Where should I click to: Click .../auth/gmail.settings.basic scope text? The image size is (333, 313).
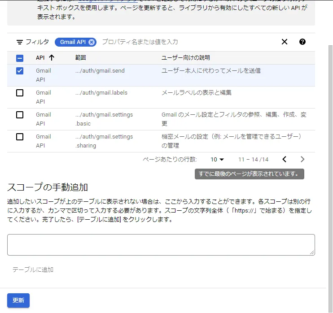(x=104, y=119)
